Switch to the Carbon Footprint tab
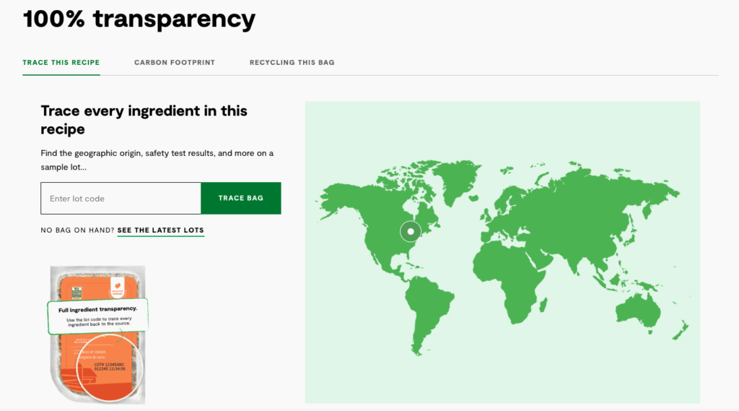Image resolution: width=739 pixels, height=411 pixels. (x=175, y=63)
